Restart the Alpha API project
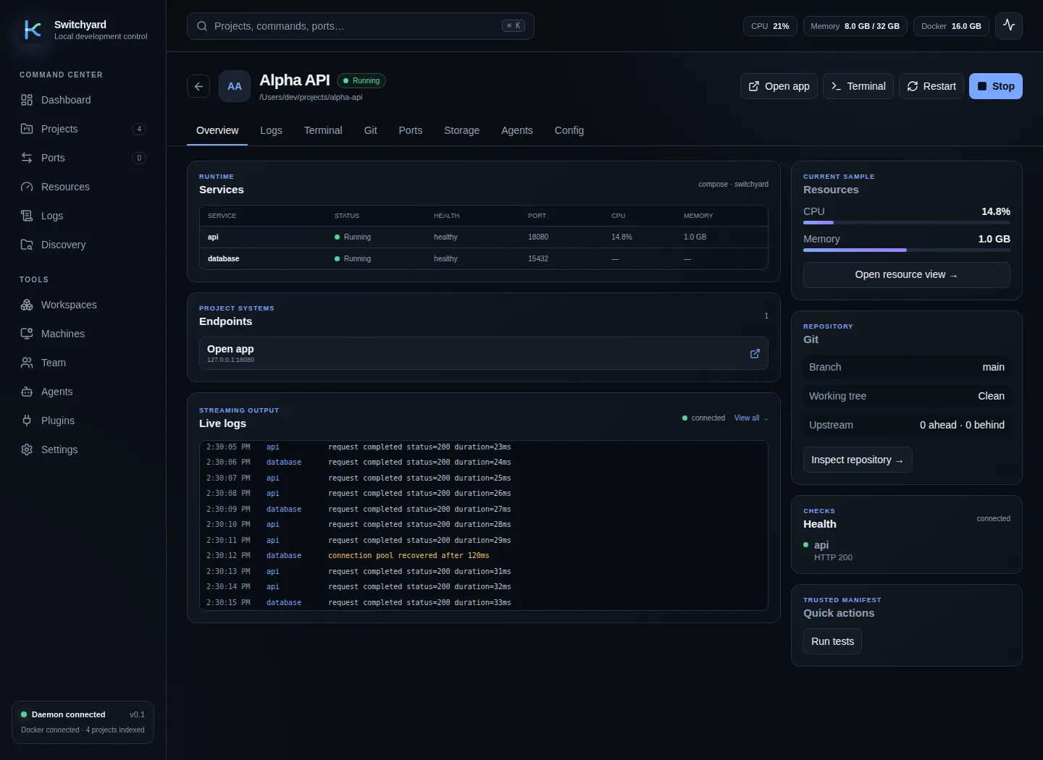 click(931, 86)
